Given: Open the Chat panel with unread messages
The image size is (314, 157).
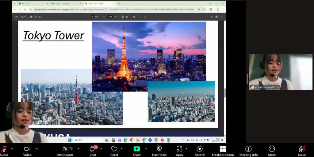Looking at the screenshot, I should pyautogui.click(x=93, y=149).
